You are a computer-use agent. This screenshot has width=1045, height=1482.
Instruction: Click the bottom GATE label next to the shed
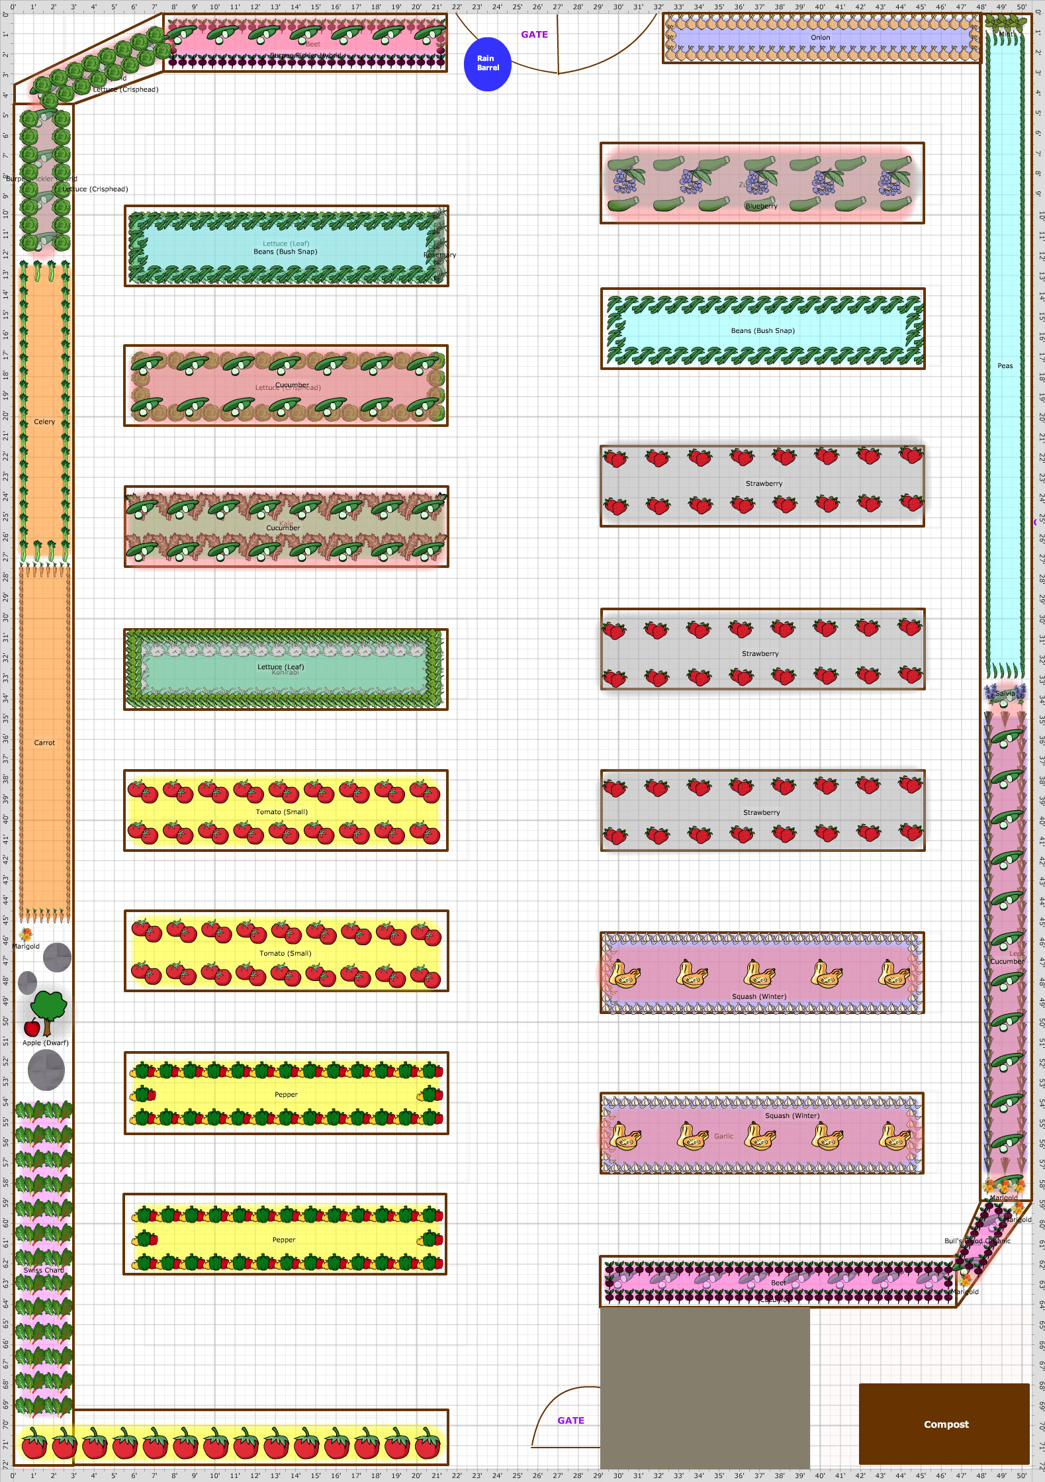(x=570, y=1420)
